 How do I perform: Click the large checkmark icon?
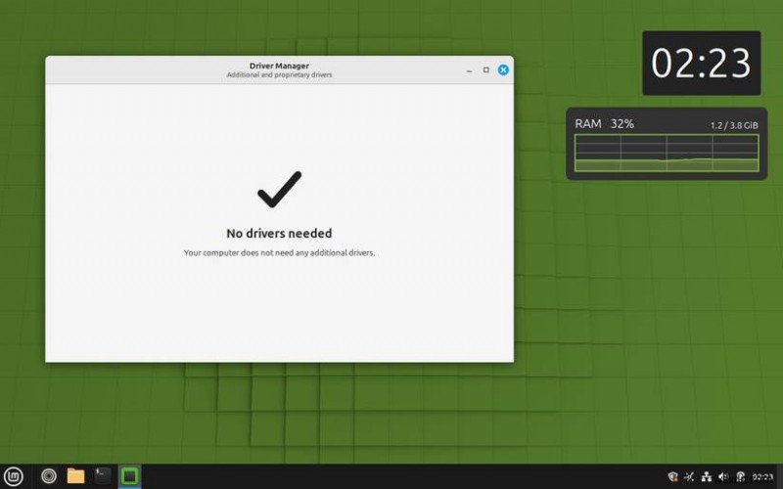(280, 189)
